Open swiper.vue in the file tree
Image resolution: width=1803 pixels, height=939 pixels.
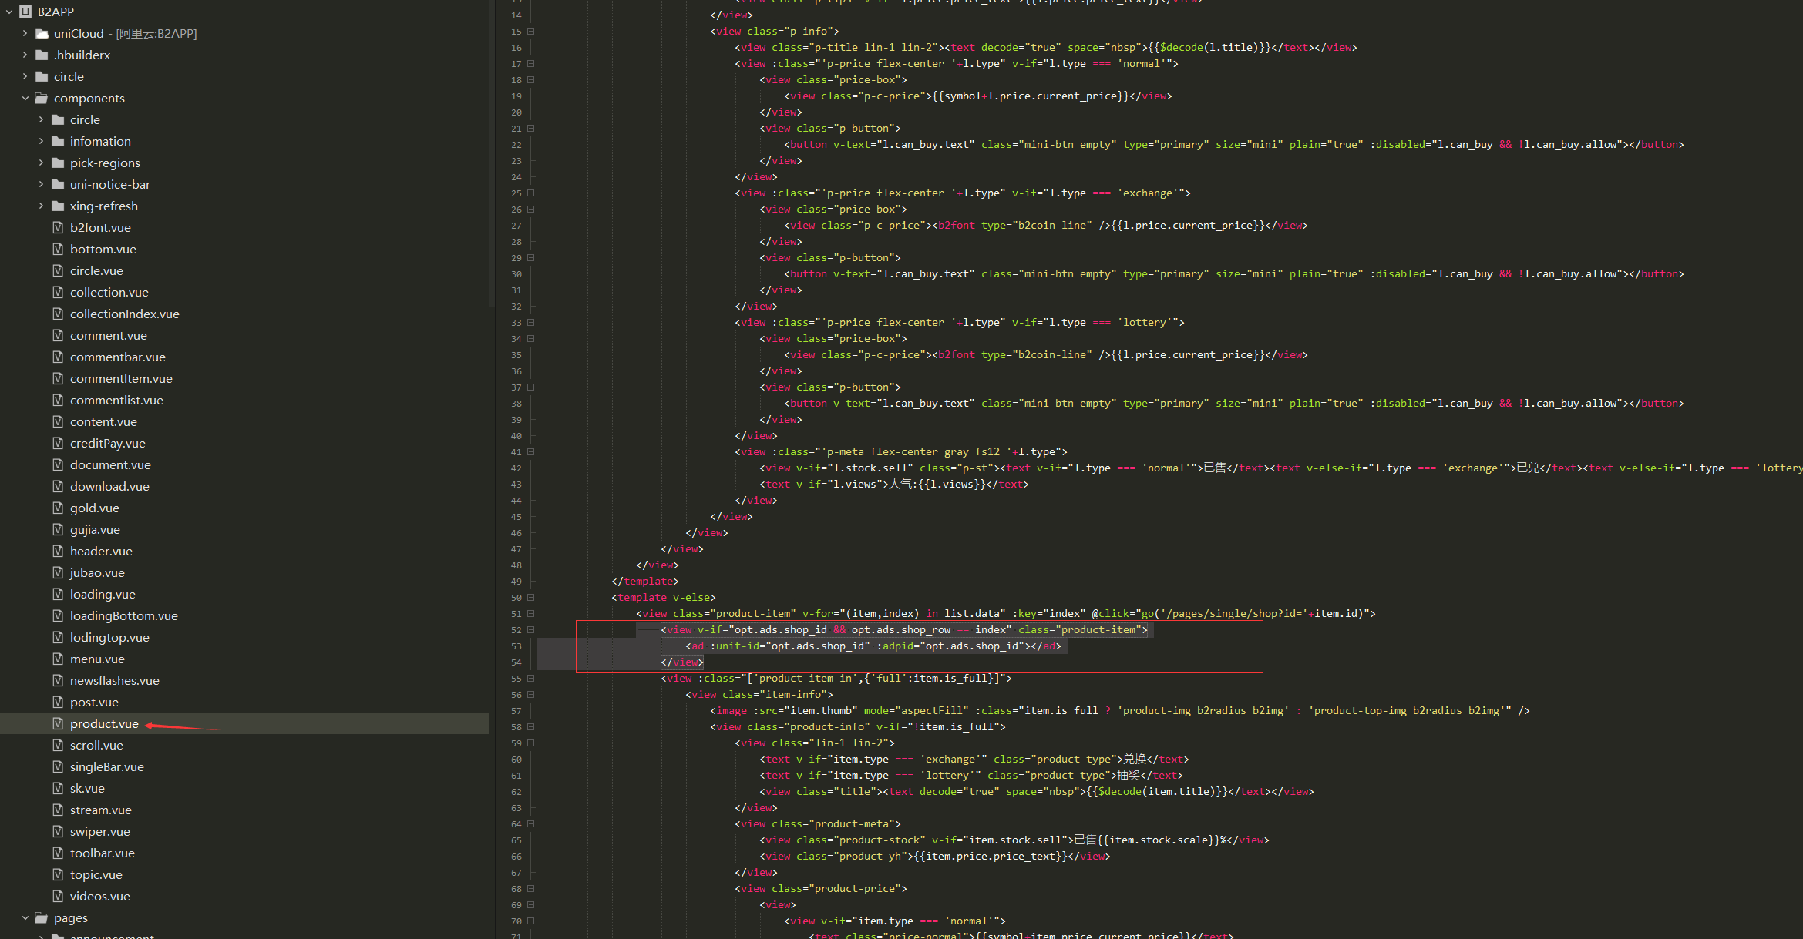coord(99,831)
